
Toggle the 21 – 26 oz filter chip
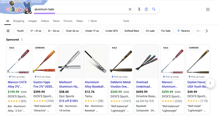pyautogui.click(x=54, y=31)
